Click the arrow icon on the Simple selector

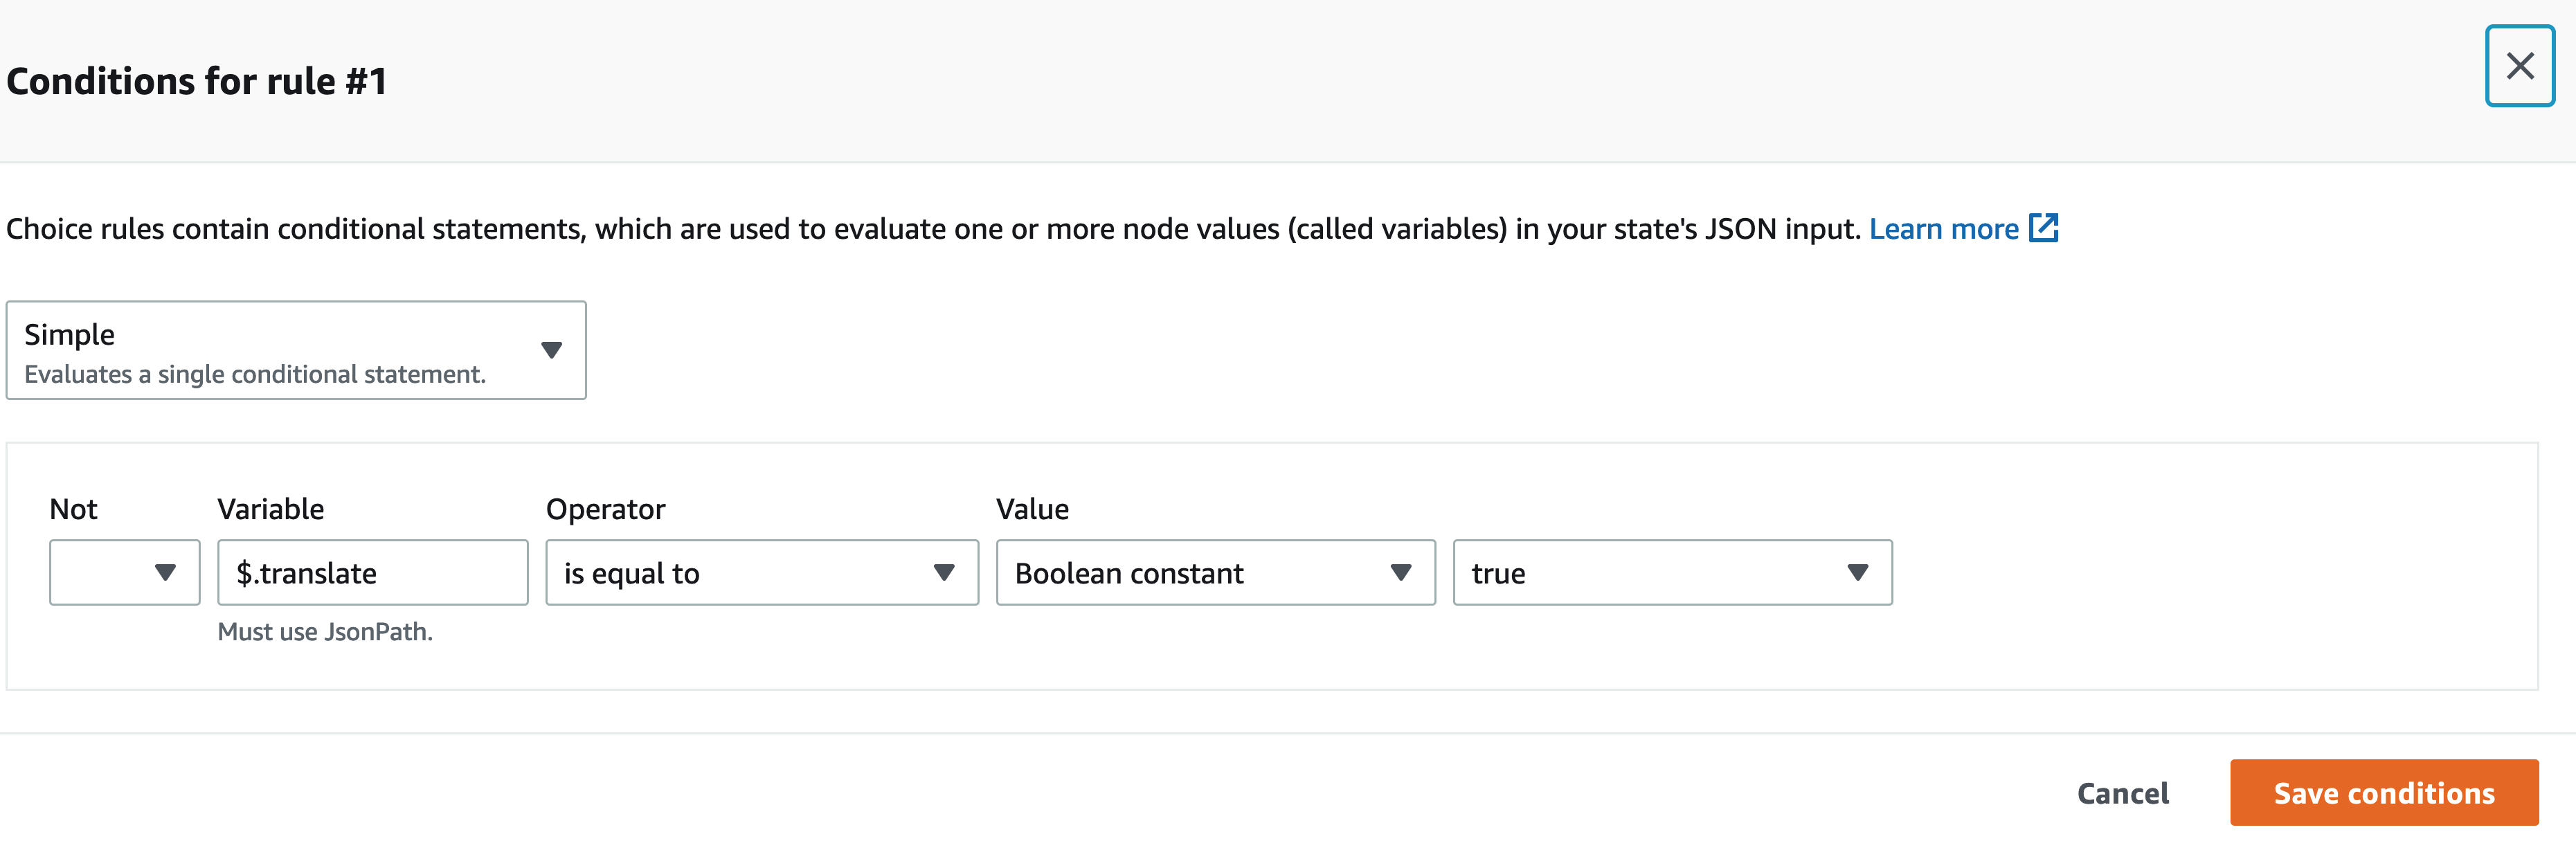pos(551,350)
